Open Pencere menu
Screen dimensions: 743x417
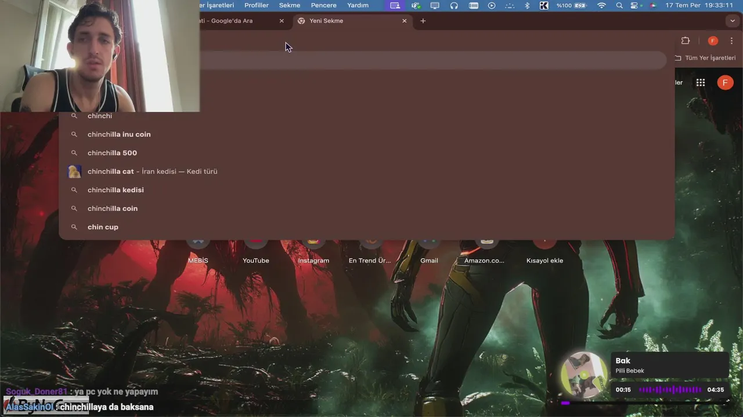[x=324, y=5]
